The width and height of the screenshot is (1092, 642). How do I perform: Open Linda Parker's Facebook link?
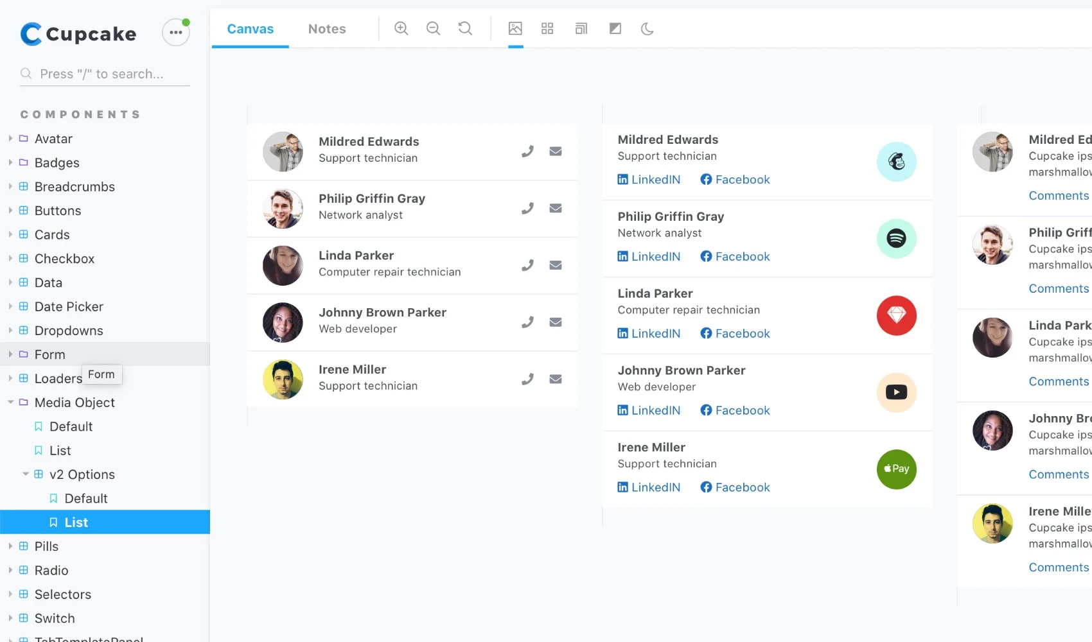(735, 334)
